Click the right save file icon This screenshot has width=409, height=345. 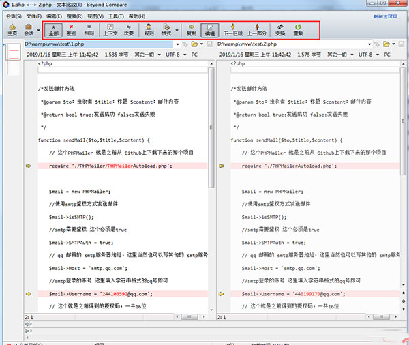pos(402,44)
